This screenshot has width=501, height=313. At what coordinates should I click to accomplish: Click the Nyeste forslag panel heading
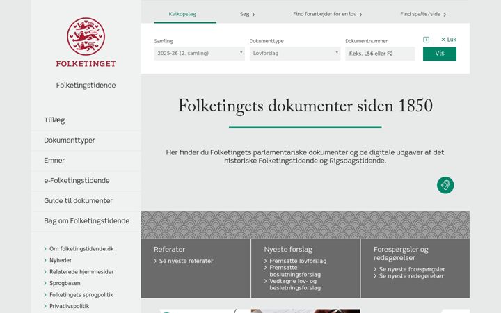288,250
